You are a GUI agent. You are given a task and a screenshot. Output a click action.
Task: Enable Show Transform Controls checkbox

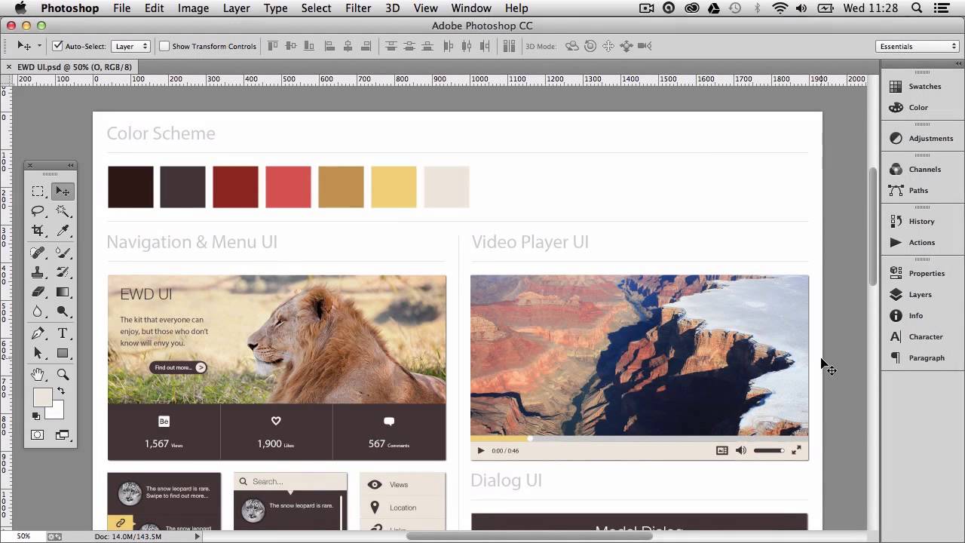164,46
